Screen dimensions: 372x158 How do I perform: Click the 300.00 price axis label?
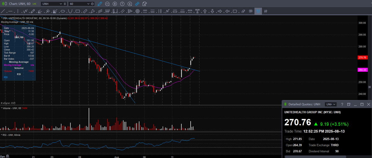(x=362, y=23)
